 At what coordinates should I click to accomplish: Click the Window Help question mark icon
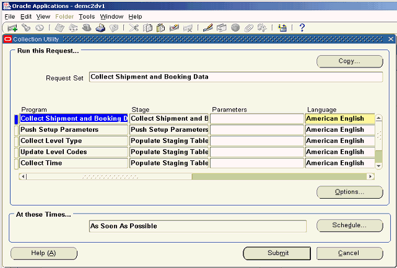pyautogui.click(x=302, y=28)
